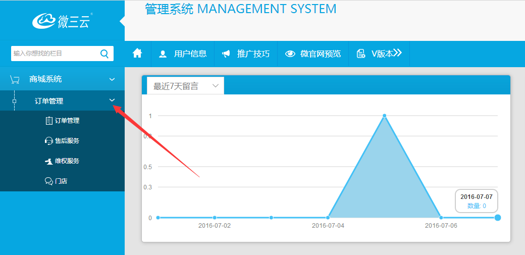Click the chat bubble icon for 门店
Screen dimensions: 525x255
point(49,181)
